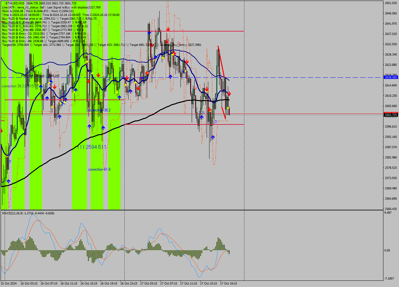
Task: Select the blue 2618.165 price tag
Action: point(391,77)
